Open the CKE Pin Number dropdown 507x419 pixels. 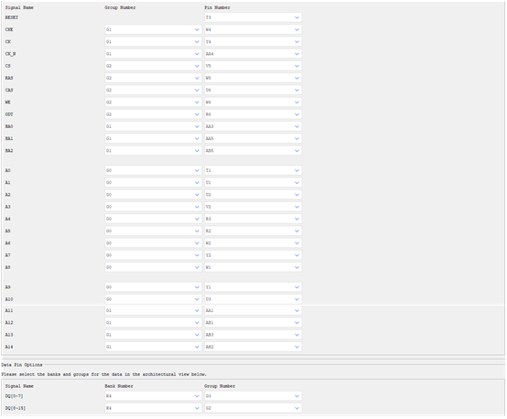(253, 30)
